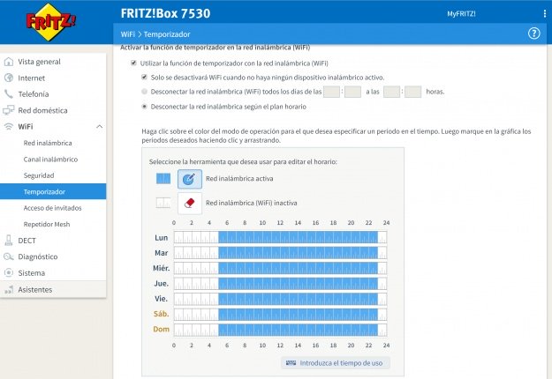Click the Vie. schedule bar
This screenshot has width=552, height=379.
point(280,299)
